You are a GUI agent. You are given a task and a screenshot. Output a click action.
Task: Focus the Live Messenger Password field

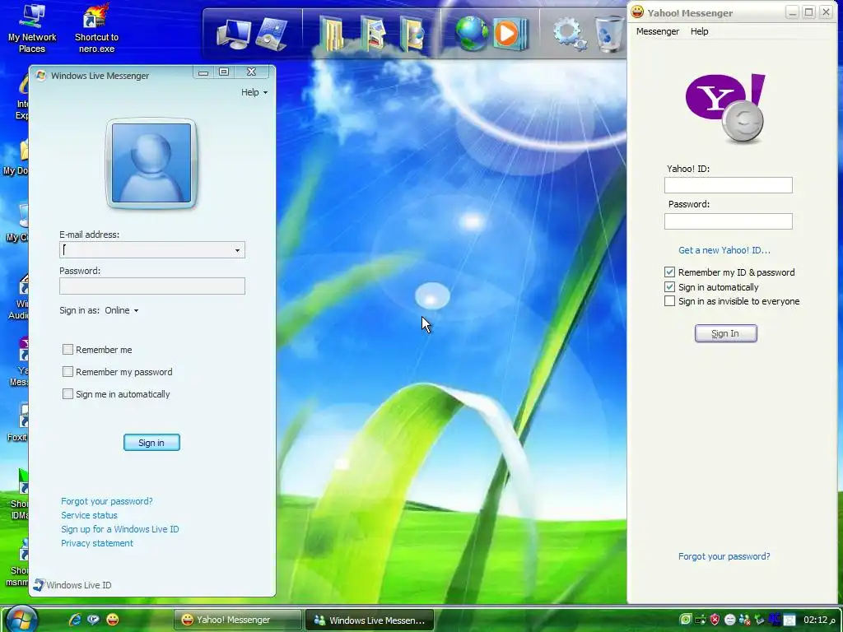coord(152,286)
